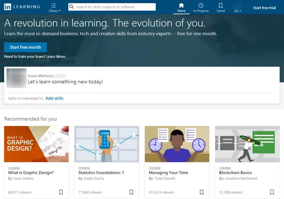Focus the skills search field

(112, 7)
